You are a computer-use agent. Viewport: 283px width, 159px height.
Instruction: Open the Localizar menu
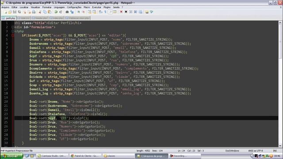[x=24, y=7]
